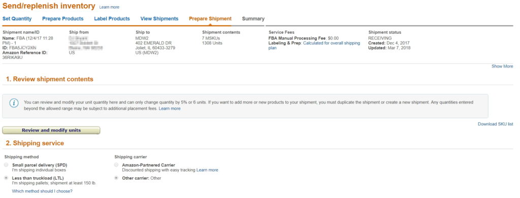
Task: Click the info icon in the notice box
Action: (x=14, y=104)
